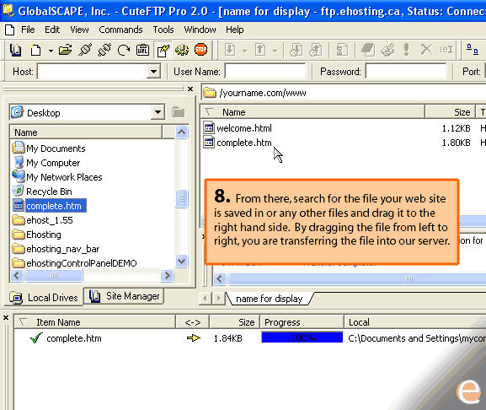Click local list scroll down arrow
The width and height of the screenshot is (486, 410).
tap(181, 261)
